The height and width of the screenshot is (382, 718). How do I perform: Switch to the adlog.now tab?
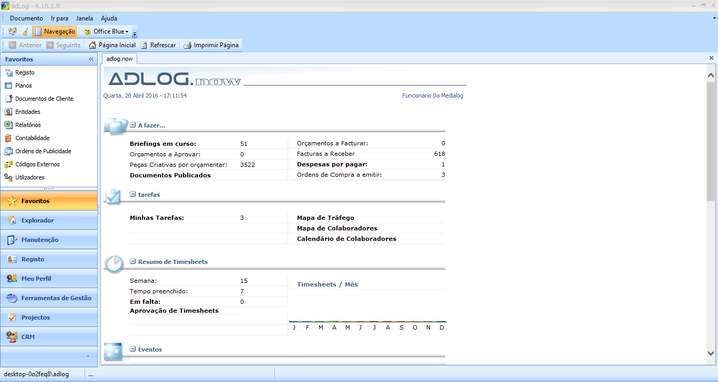[x=119, y=59]
